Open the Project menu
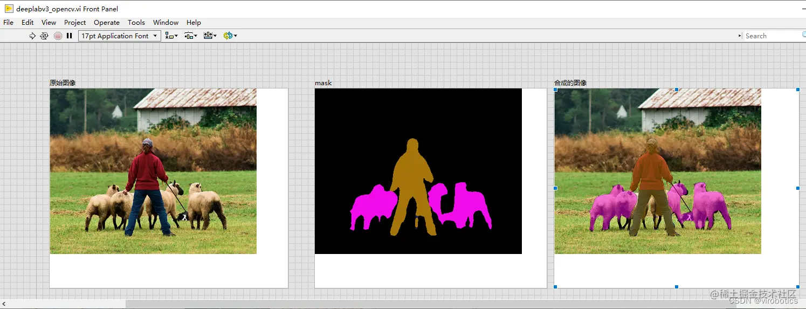The width and height of the screenshot is (806, 309). pyautogui.click(x=75, y=22)
